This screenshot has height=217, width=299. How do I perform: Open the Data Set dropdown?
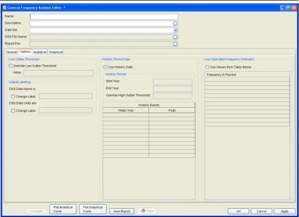tap(175, 30)
